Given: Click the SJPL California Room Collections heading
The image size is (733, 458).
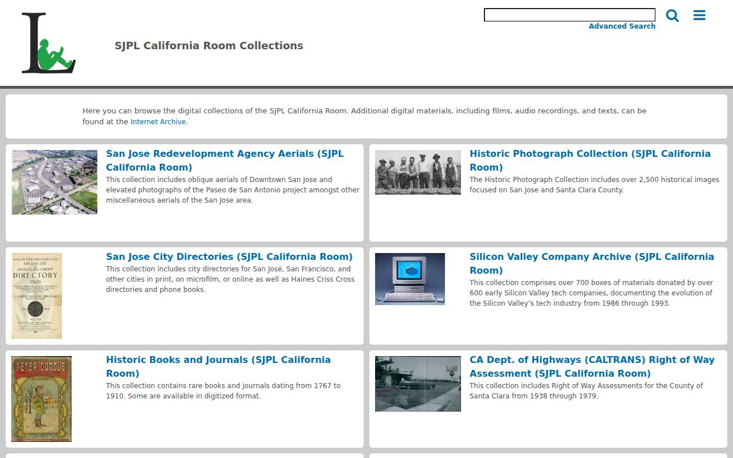Looking at the screenshot, I should (209, 46).
